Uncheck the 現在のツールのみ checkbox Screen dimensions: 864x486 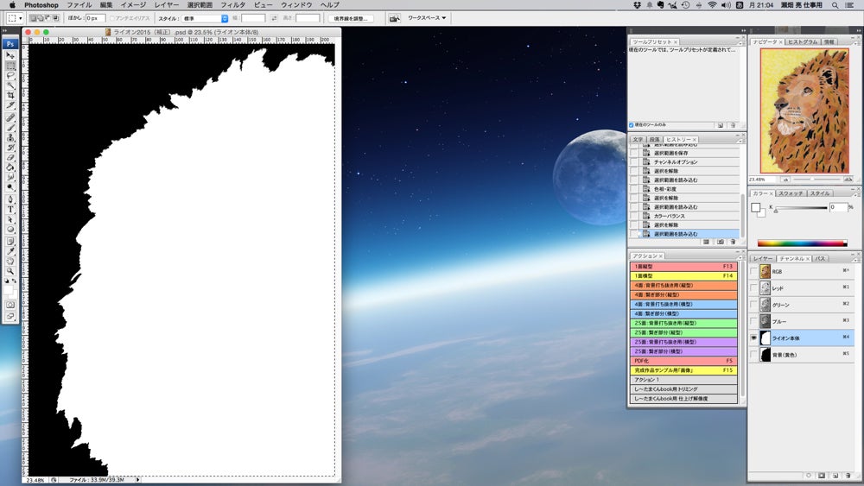pos(632,124)
